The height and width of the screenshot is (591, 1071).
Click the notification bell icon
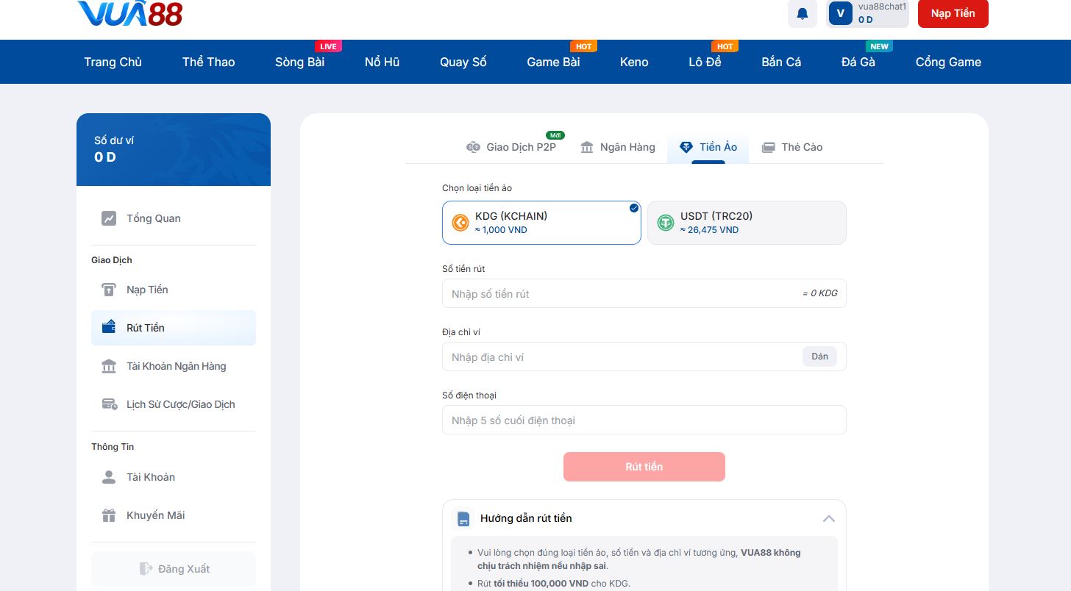click(802, 14)
